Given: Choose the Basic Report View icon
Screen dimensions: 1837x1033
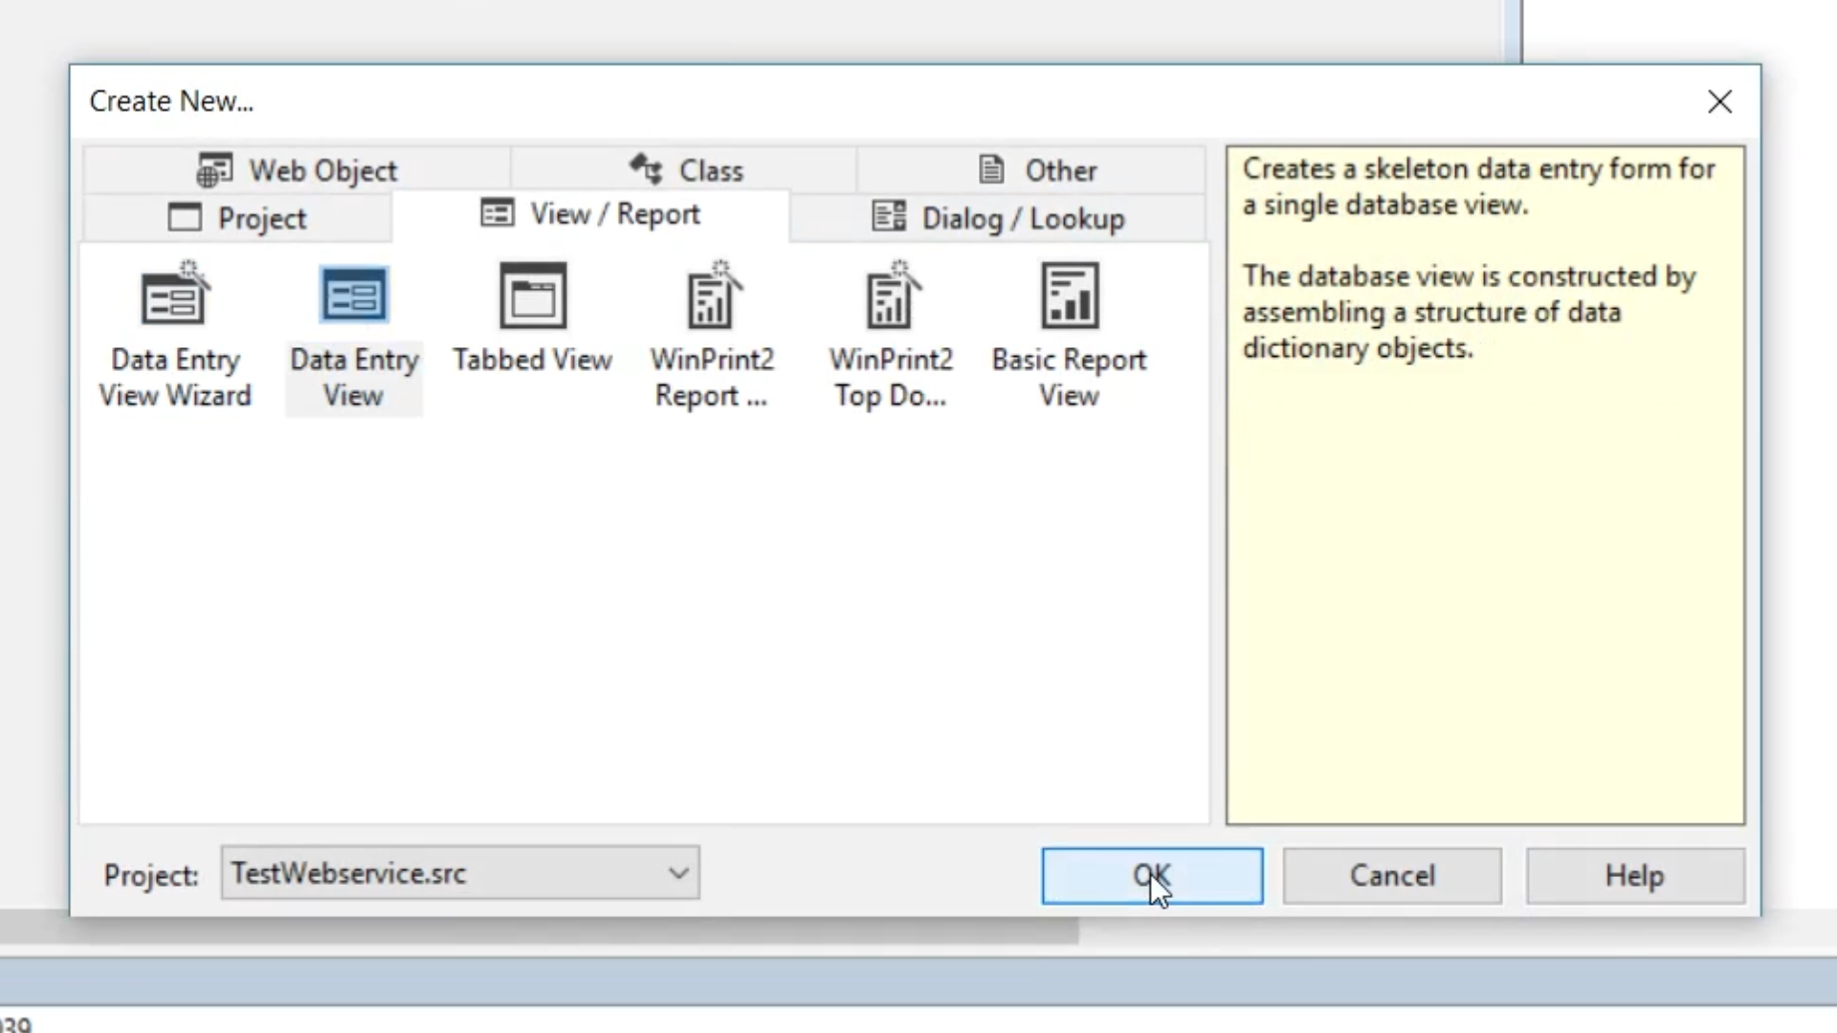Looking at the screenshot, I should [x=1069, y=296].
